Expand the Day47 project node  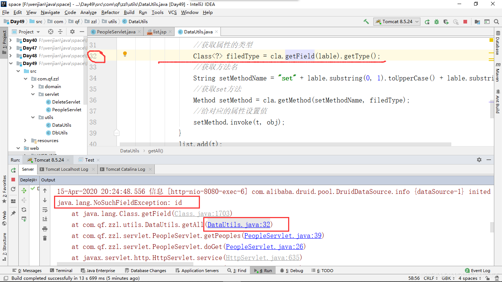(x=11, y=48)
